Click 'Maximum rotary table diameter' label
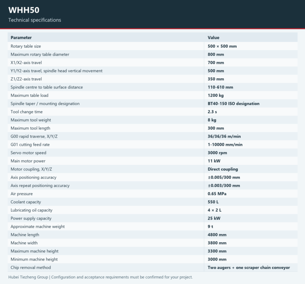This screenshot has height=284, width=305. pyautogui.click(x=40, y=54)
